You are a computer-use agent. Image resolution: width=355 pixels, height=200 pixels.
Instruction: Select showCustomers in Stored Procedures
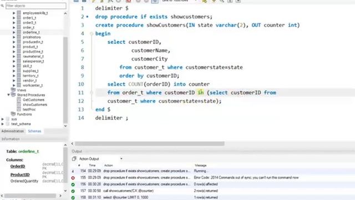click(35, 104)
